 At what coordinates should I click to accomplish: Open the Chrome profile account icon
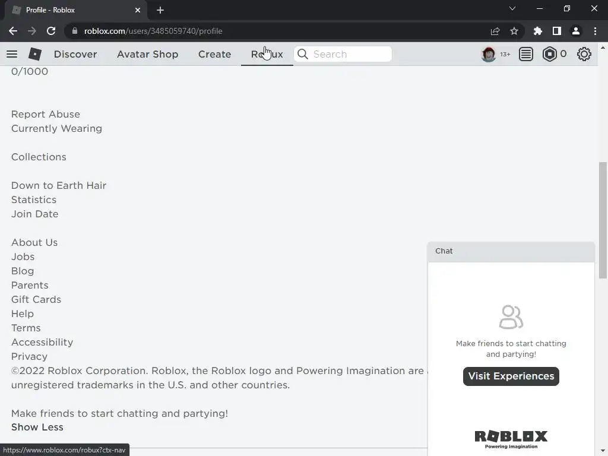pos(576,31)
